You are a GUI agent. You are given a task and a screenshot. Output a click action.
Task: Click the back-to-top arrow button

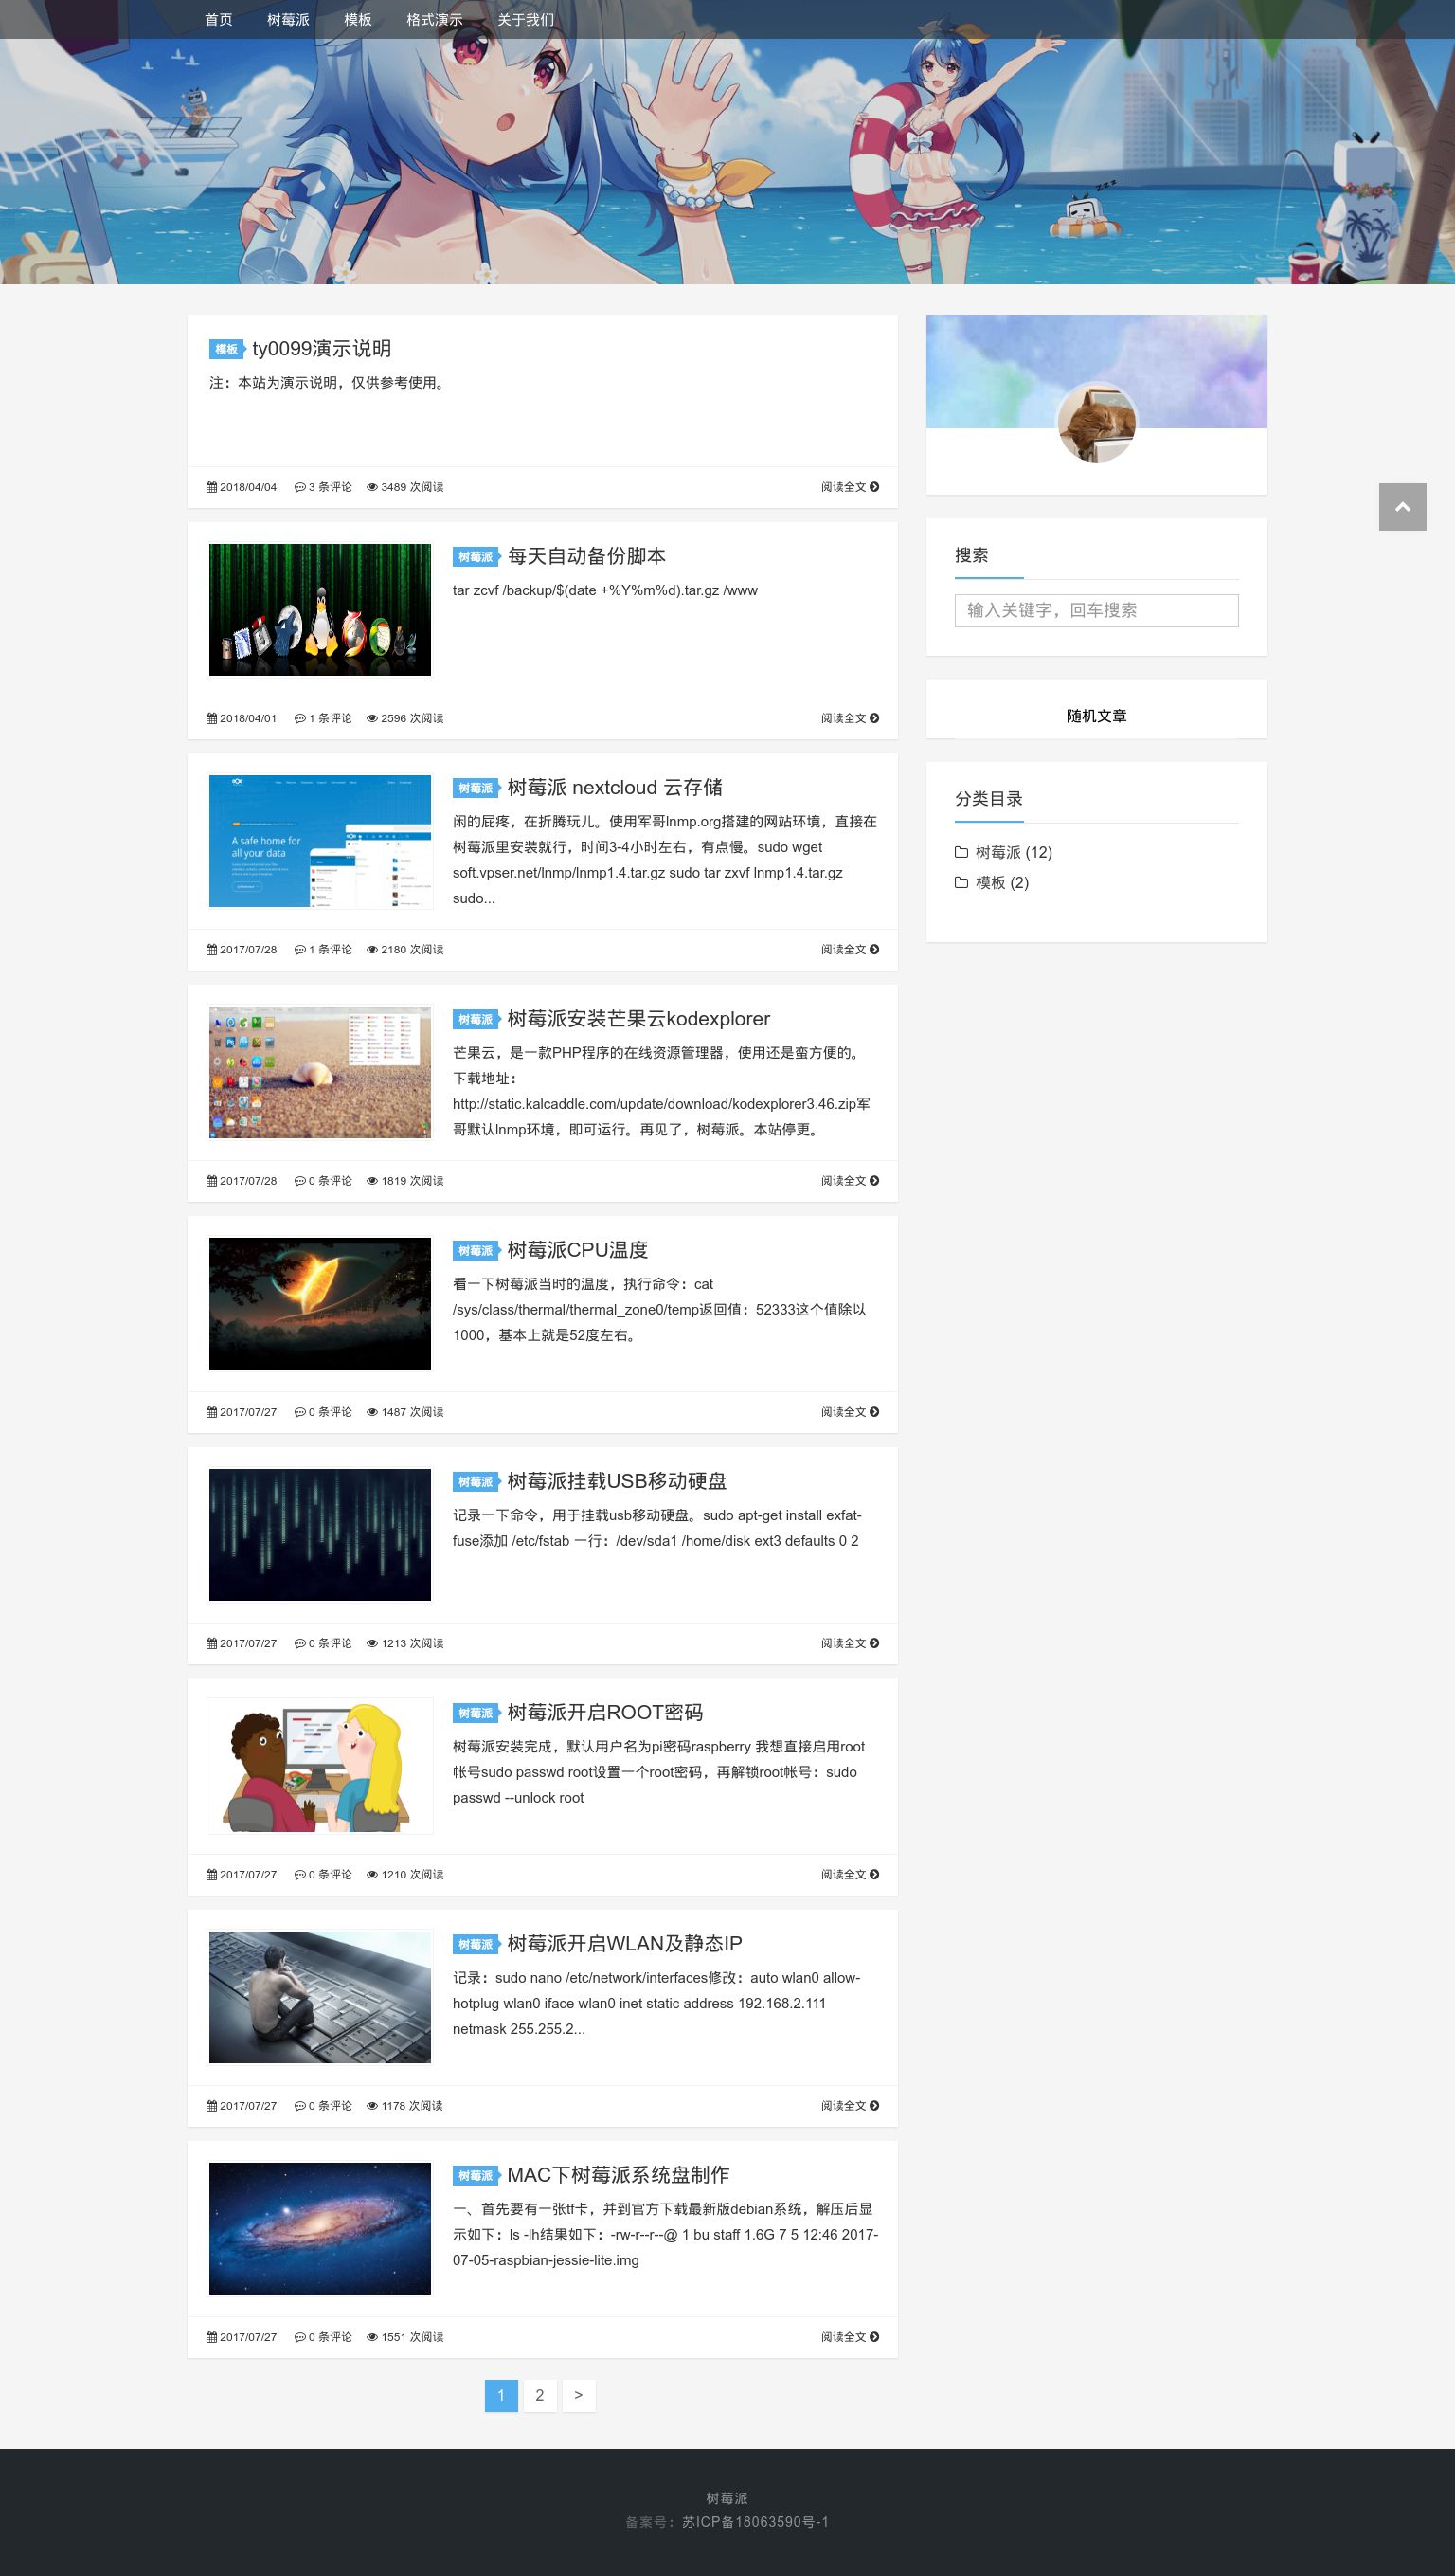[x=1402, y=507]
